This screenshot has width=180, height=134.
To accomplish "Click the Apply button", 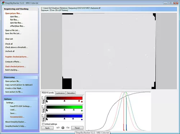I will (x=48, y=128).
